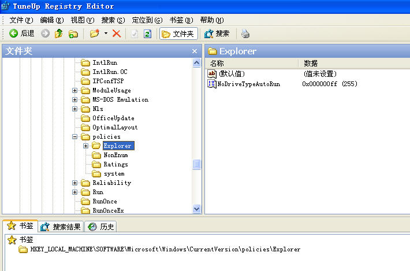Click the TuneUp Registry Editor title icon
The image size is (410, 271).
pyautogui.click(x=5, y=6)
